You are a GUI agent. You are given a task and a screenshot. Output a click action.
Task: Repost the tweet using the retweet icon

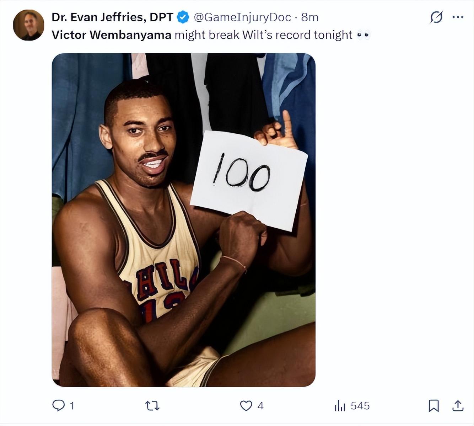pyautogui.click(x=152, y=406)
